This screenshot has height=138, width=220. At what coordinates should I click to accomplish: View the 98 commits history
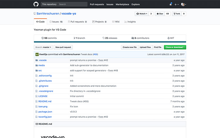tap(49, 38)
